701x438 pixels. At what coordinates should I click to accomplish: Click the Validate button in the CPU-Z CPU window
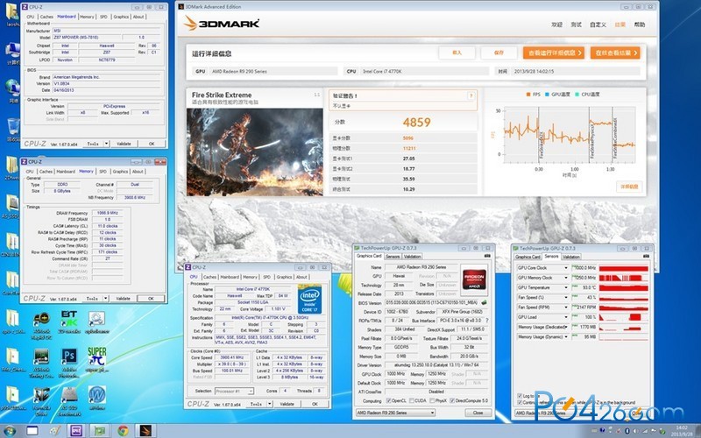click(x=287, y=404)
